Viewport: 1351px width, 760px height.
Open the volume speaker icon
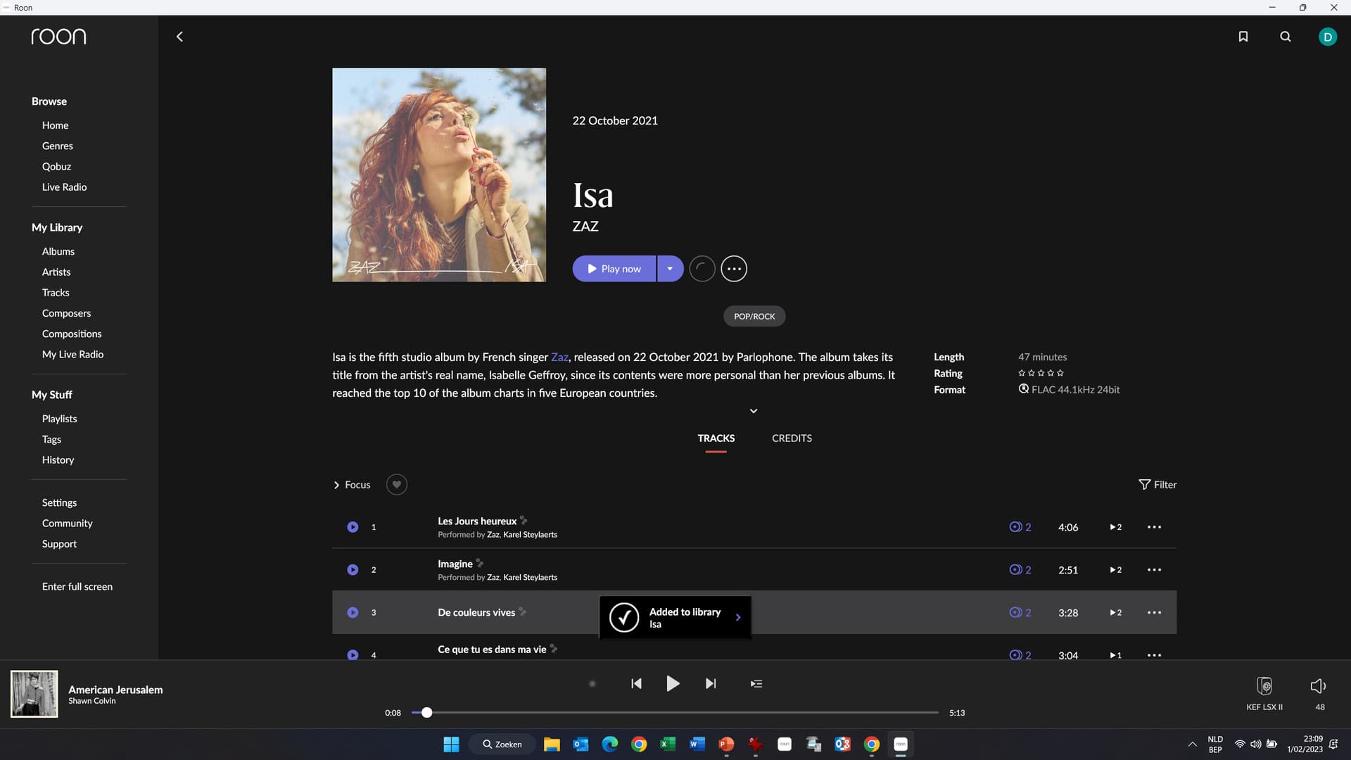pyautogui.click(x=1319, y=686)
